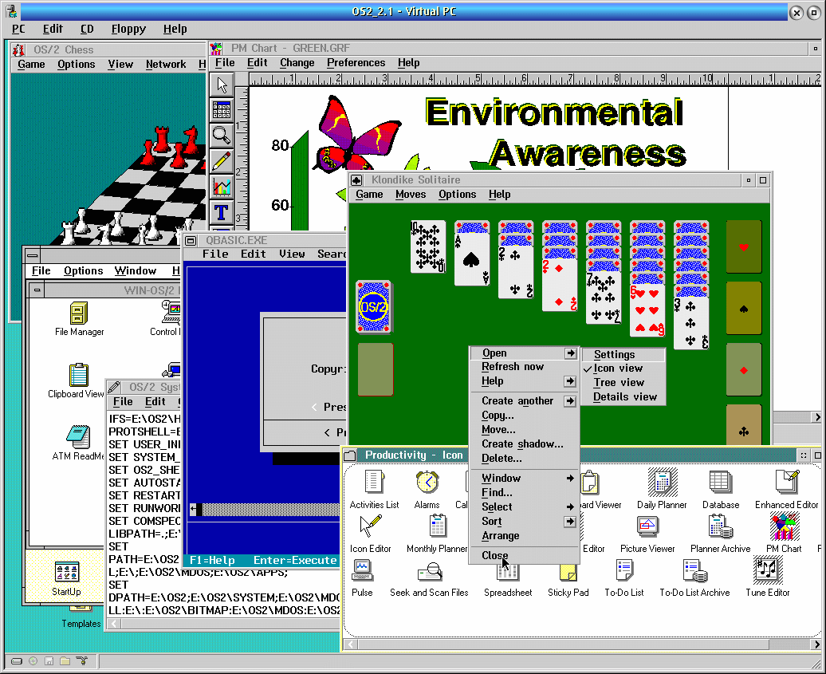
Task: Click the network adapter icon in Virtual PC status bar
Action: pyautogui.click(x=81, y=660)
